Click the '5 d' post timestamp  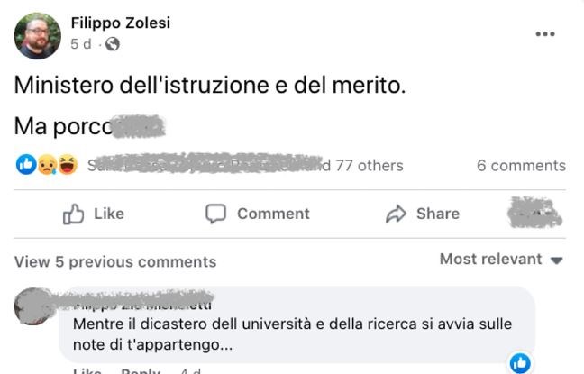[x=80, y=43]
